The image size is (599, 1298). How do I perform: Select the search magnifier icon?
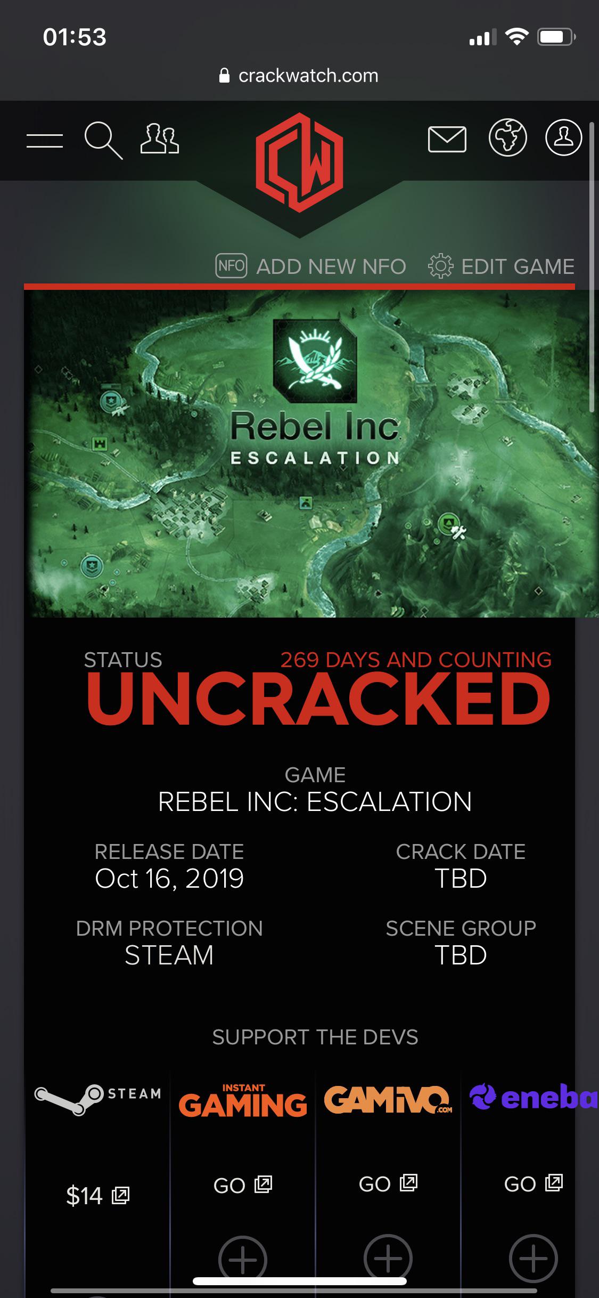pyautogui.click(x=104, y=140)
